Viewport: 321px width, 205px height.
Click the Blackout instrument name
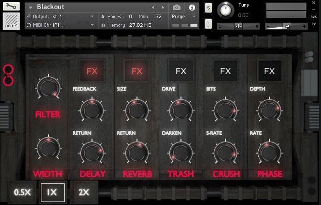click(51, 8)
